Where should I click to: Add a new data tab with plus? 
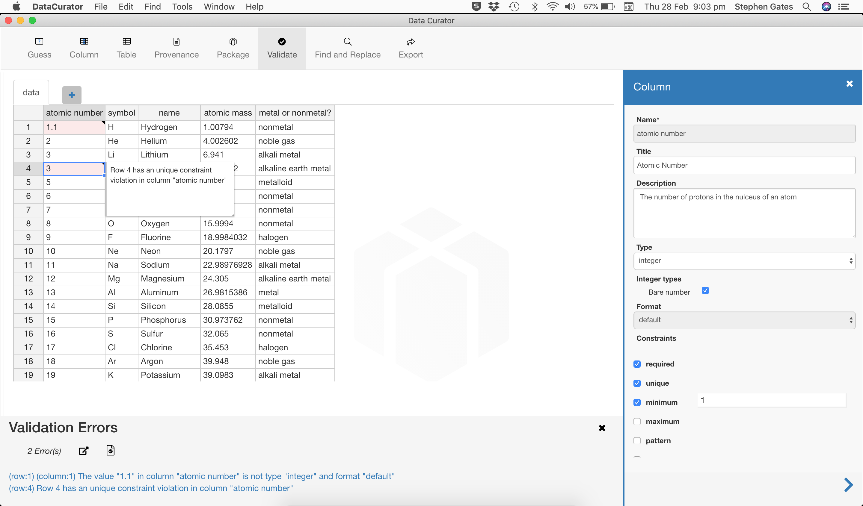coord(72,95)
